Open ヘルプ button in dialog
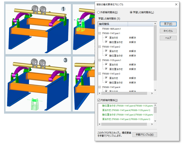The image size is (182, 144). point(168,38)
